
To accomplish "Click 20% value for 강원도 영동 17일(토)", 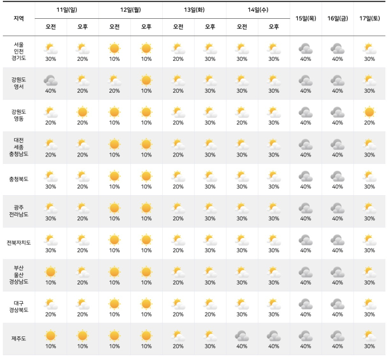I will (x=369, y=123).
